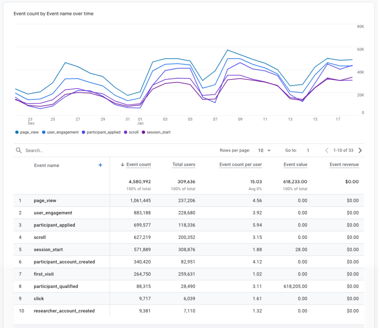Click the previous page chevron near pagination
The image size is (378, 328).
pos(327,150)
